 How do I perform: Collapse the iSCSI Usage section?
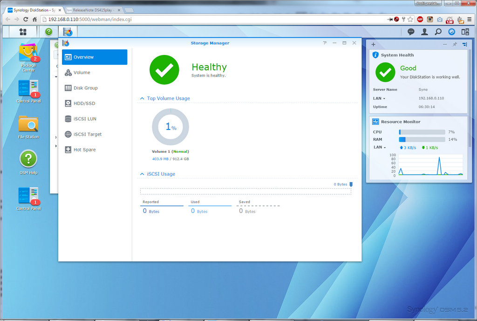[x=142, y=174]
